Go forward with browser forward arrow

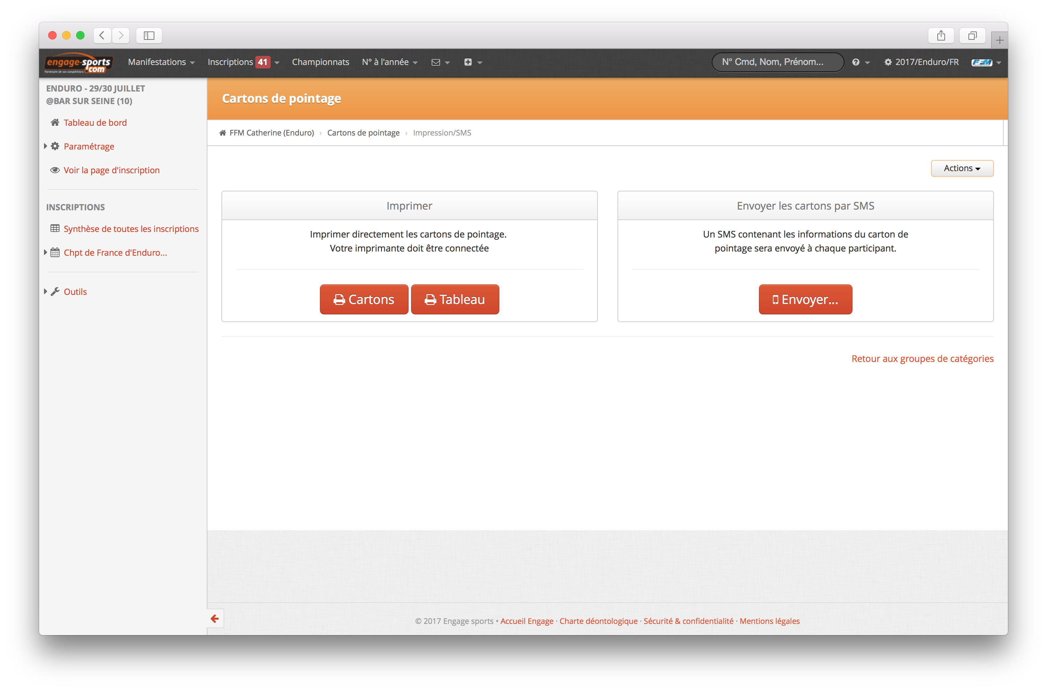pos(121,35)
